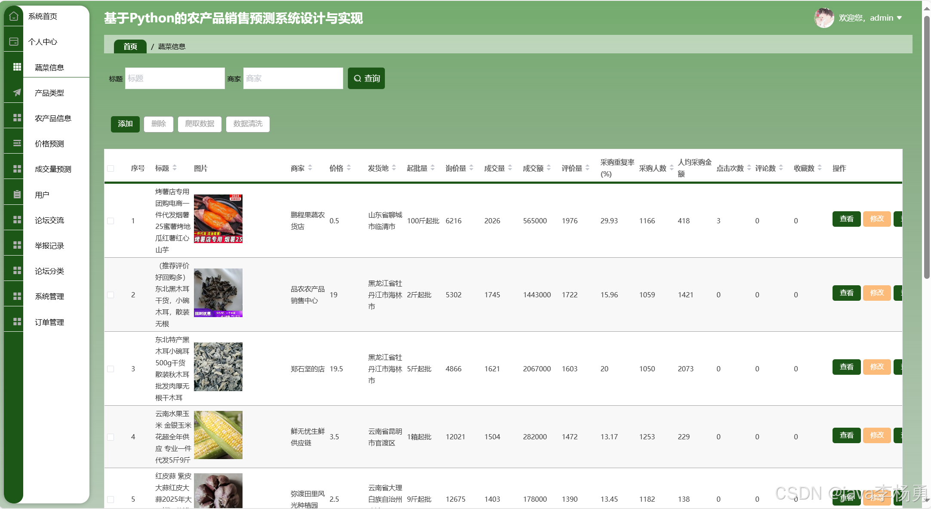
Task: Click the card icon beside 个人中心
Action: (14, 42)
